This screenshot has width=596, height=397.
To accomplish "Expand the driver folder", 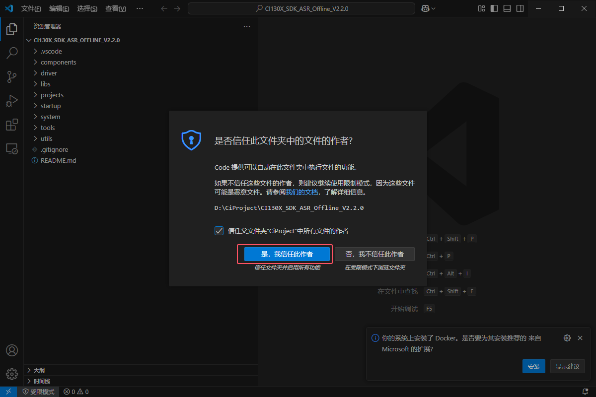I will [x=142, y=73].
